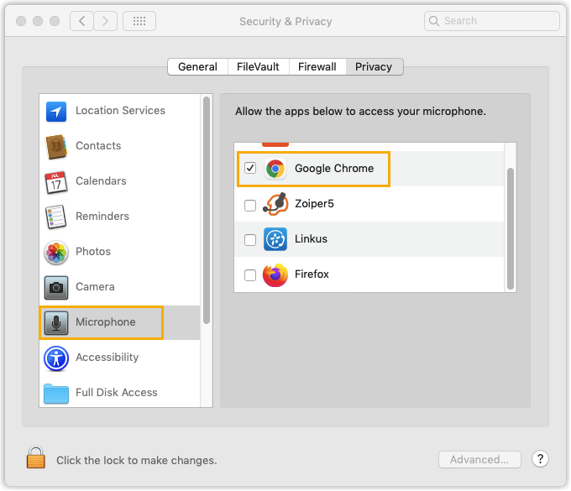Viewport: 571px width, 491px height.
Task: Click the Calendars icon in sidebar
Action: pyautogui.click(x=56, y=182)
